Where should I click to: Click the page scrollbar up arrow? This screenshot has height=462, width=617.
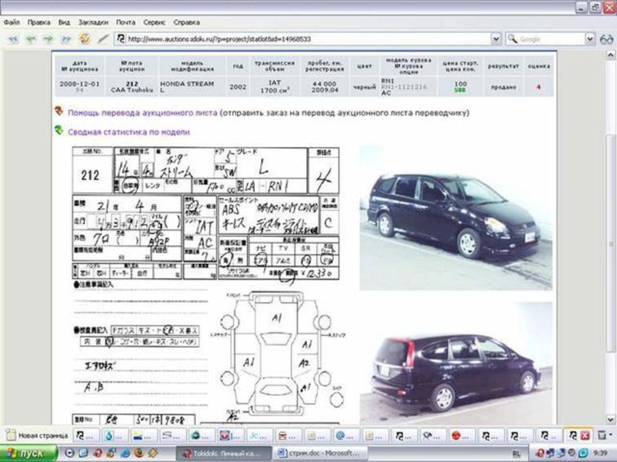(611, 55)
